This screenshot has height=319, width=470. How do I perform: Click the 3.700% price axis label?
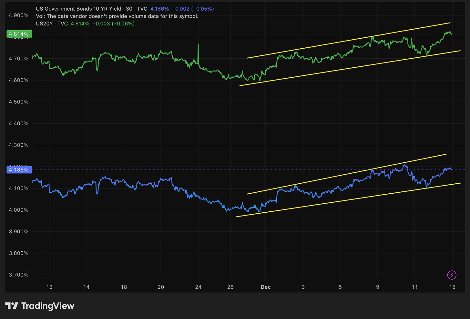(x=18, y=275)
